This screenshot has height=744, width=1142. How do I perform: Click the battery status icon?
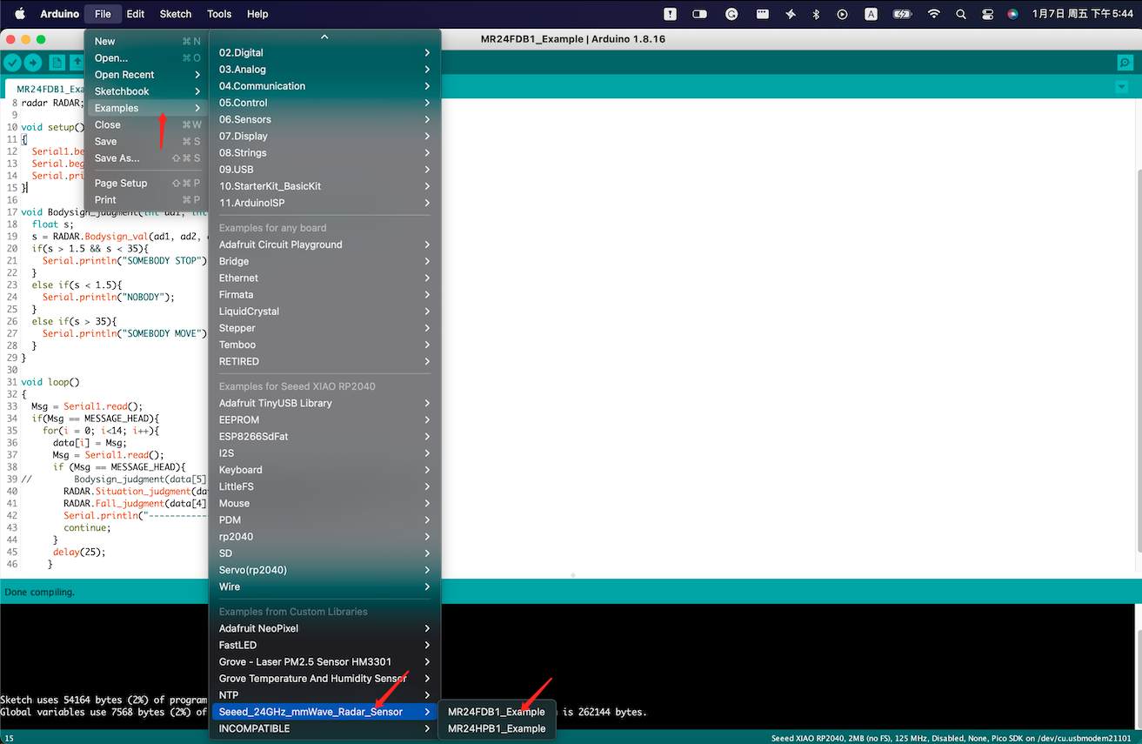coord(902,14)
